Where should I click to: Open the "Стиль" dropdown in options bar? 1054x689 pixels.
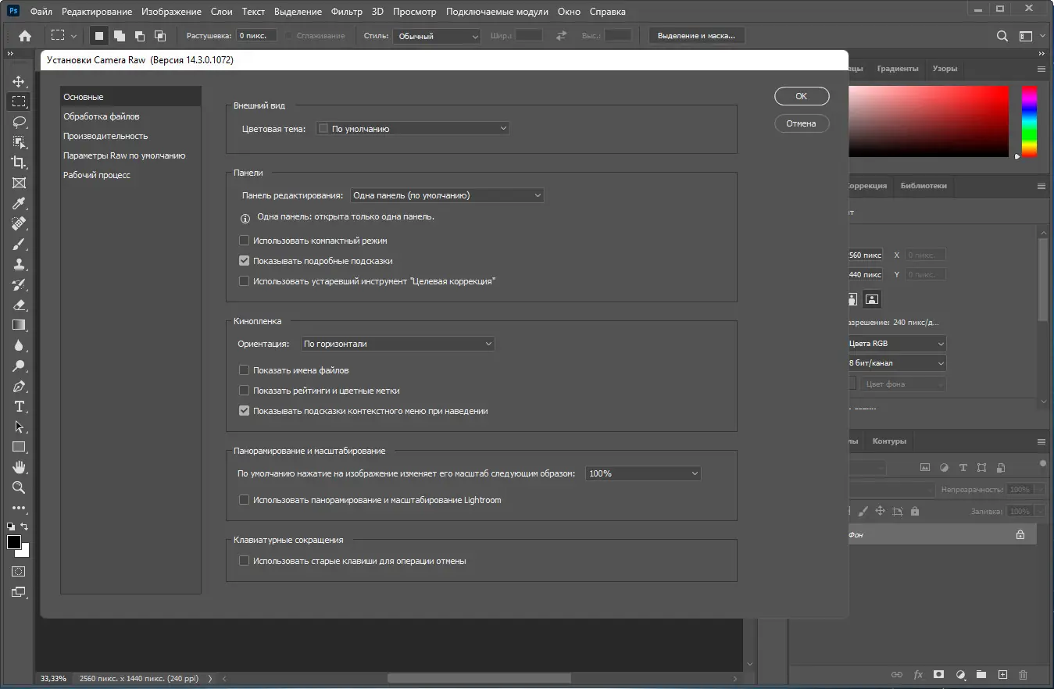437,36
